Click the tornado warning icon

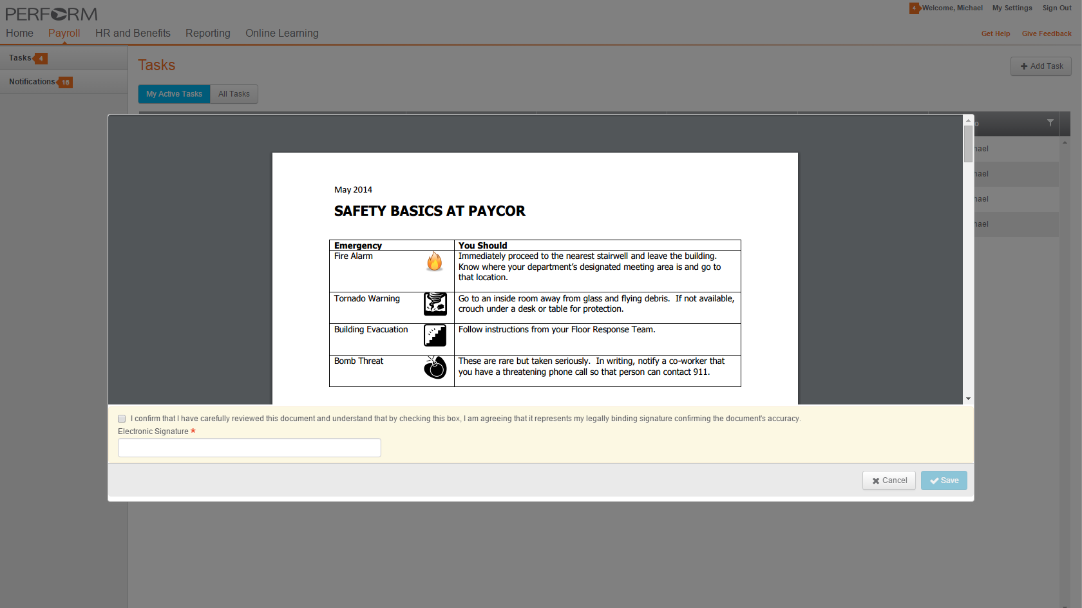click(435, 304)
